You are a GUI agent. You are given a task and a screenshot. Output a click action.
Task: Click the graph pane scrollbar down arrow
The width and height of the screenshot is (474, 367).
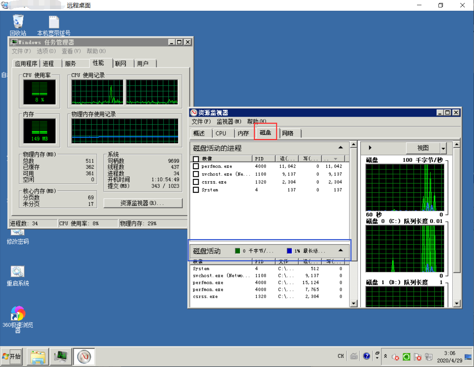pyautogui.click(x=457, y=303)
